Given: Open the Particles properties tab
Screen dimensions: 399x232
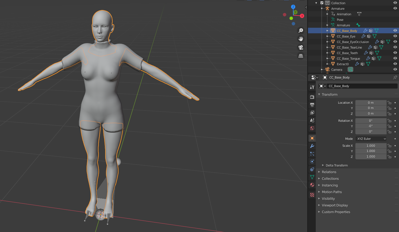Looking at the screenshot, I should pyautogui.click(x=312, y=153).
